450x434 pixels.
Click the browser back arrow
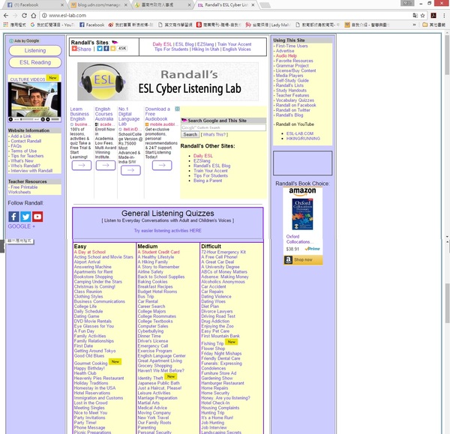7,15
